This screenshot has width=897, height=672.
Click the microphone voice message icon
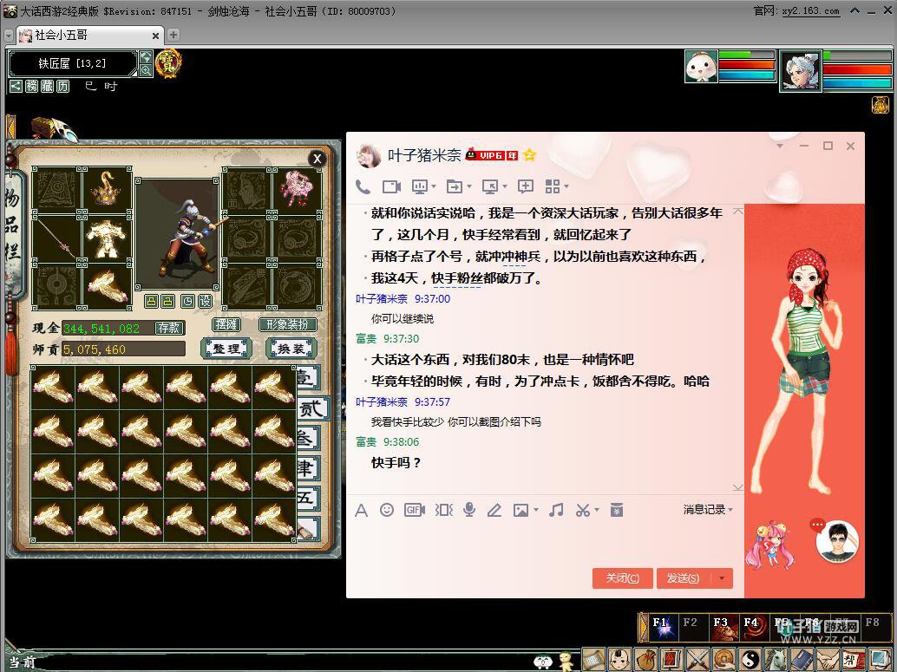469,510
